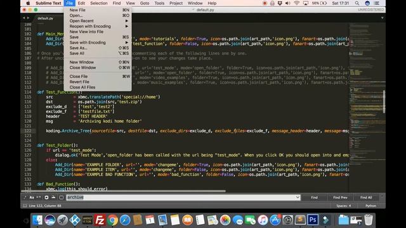Click the Find All button

point(366,198)
